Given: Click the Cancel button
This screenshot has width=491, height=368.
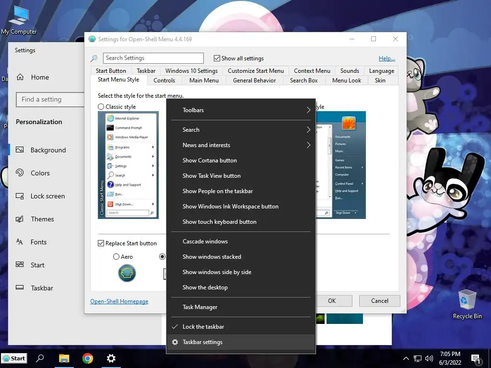Looking at the screenshot, I should pyautogui.click(x=380, y=301).
